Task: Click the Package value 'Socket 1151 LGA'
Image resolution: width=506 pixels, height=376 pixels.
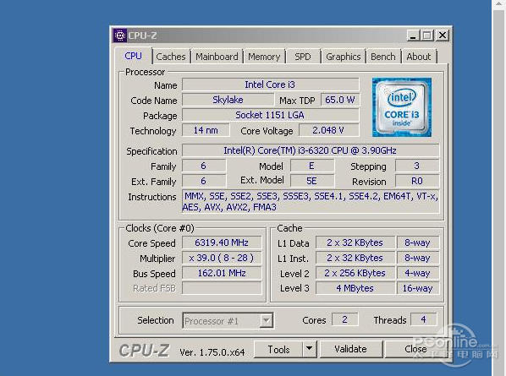Action: [x=270, y=115]
